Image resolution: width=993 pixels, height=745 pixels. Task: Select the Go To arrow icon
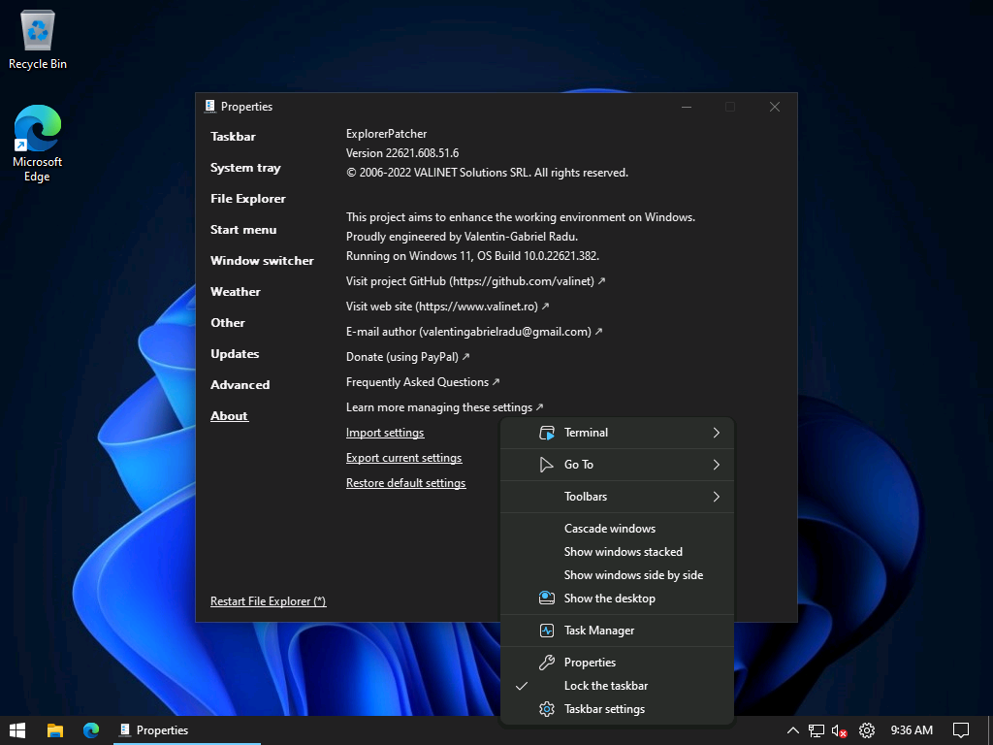pyautogui.click(x=548, y=465)
